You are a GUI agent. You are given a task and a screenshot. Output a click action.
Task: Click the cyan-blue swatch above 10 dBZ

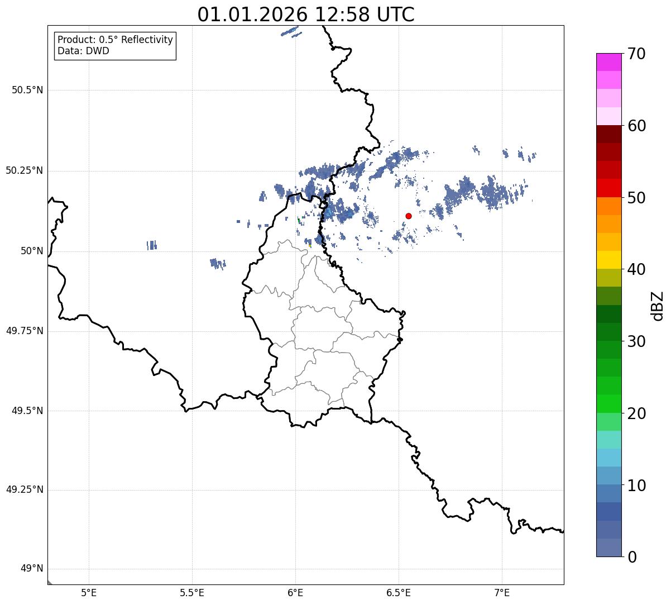tap(608, 458)
